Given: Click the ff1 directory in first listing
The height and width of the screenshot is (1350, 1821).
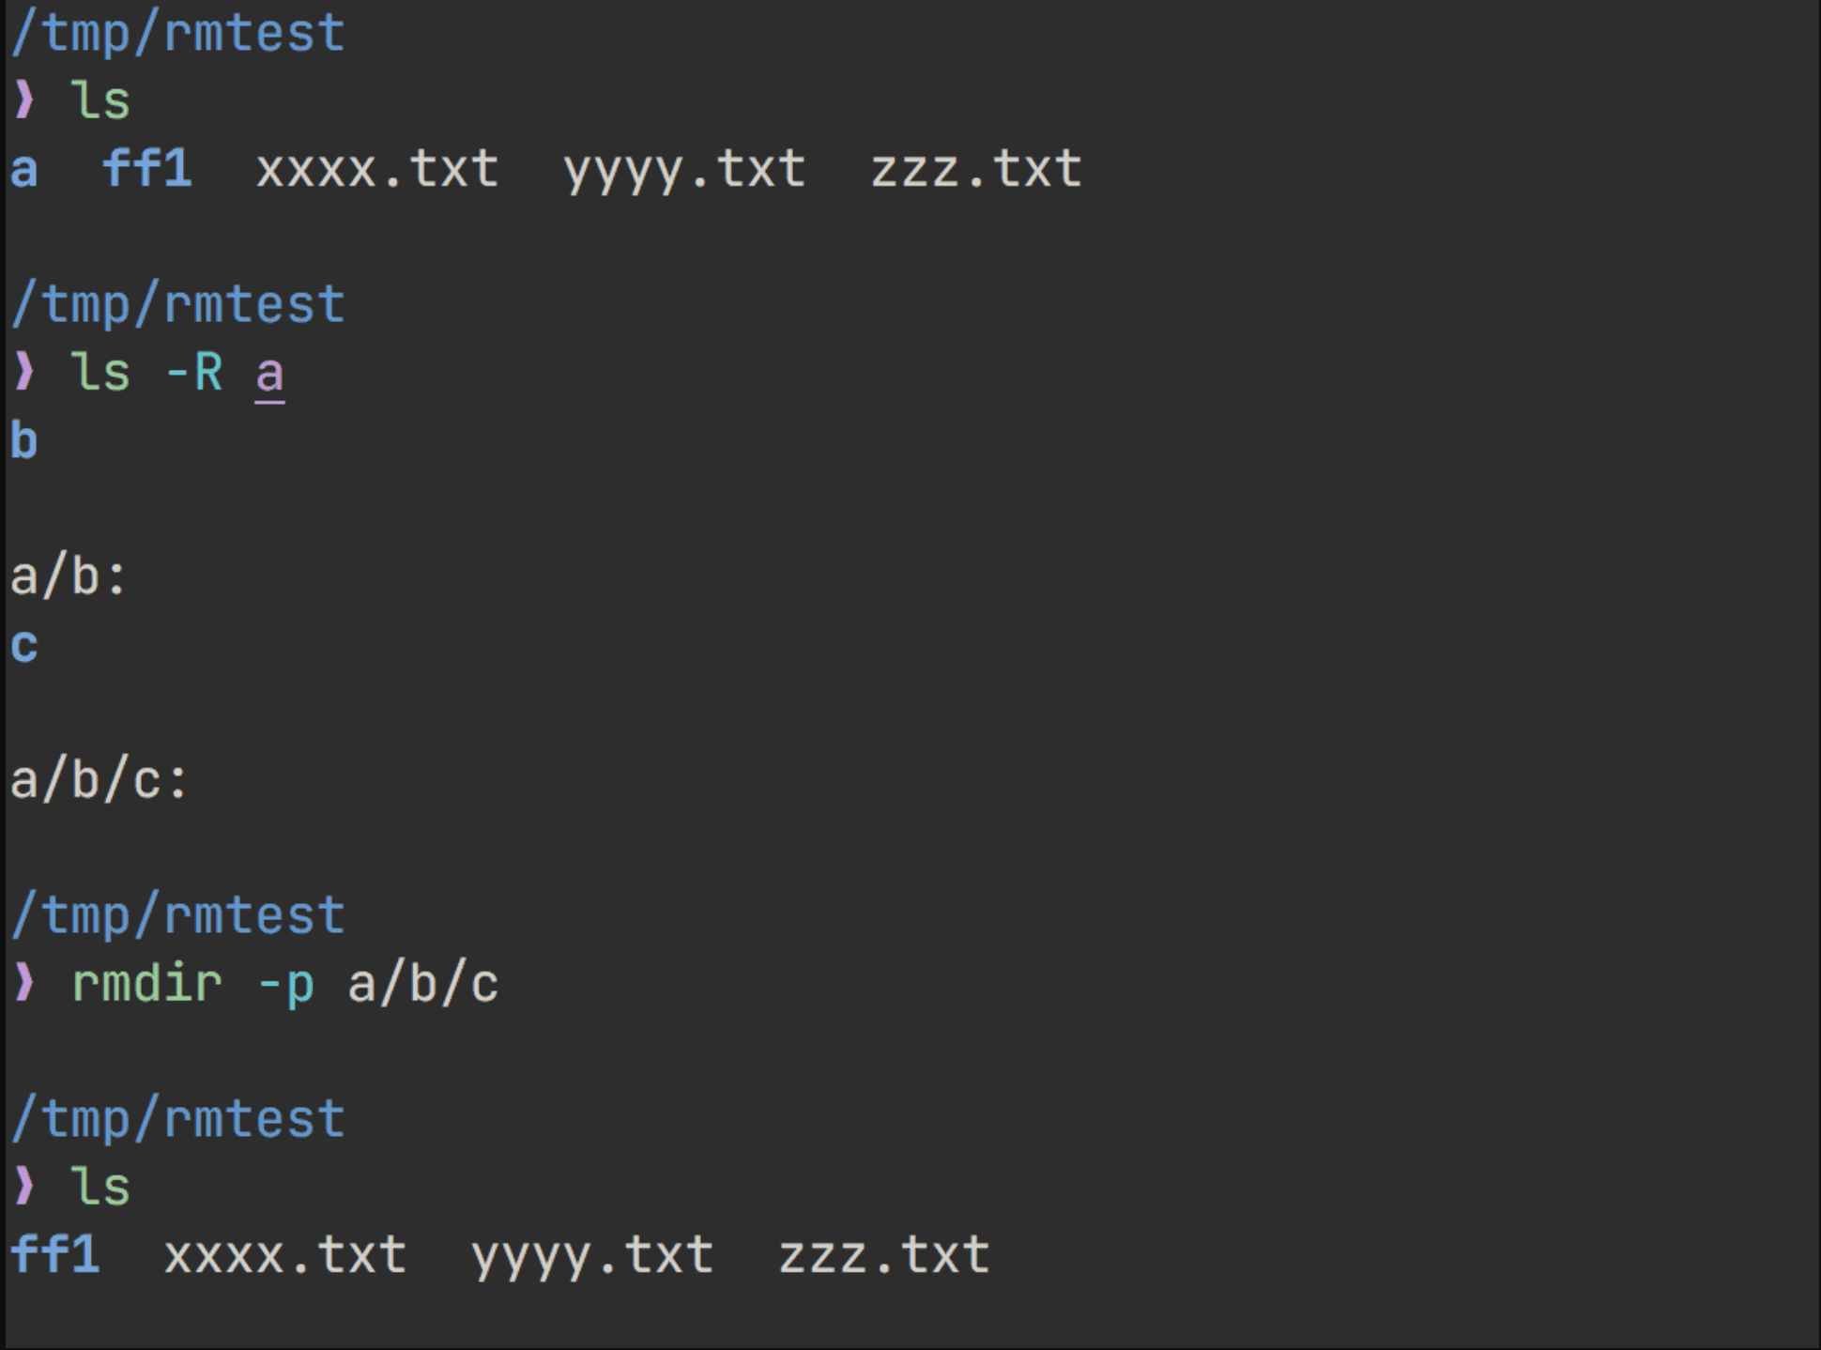Looking at the screenshot, I should tap(147, 168).
